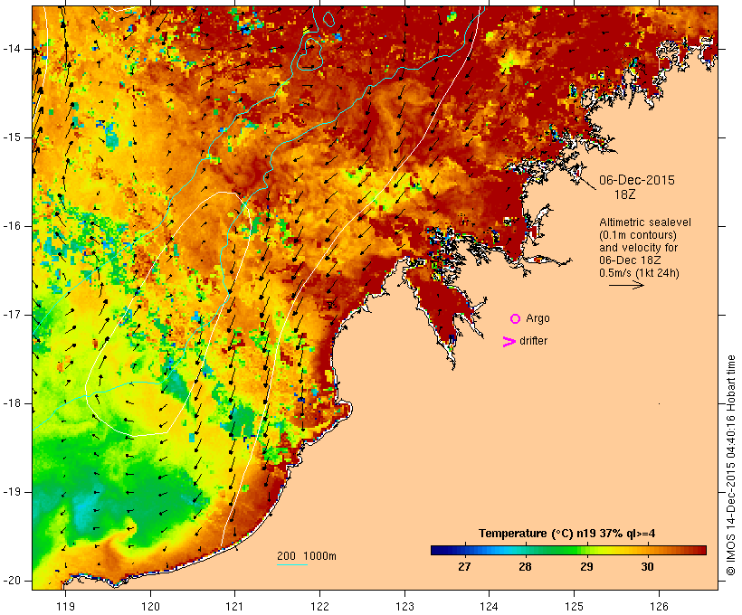
Task: Click the 'drifter' legend label
Action: [533, 341]
